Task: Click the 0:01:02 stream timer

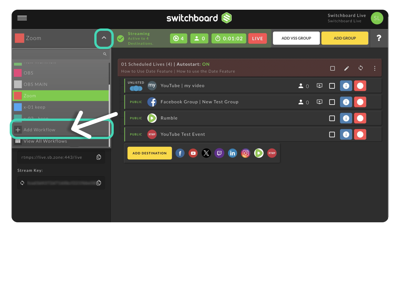Action: coord(229,38)
